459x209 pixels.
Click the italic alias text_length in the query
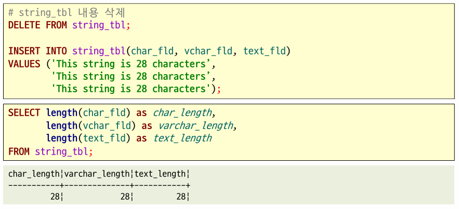(x=182, y=138)
